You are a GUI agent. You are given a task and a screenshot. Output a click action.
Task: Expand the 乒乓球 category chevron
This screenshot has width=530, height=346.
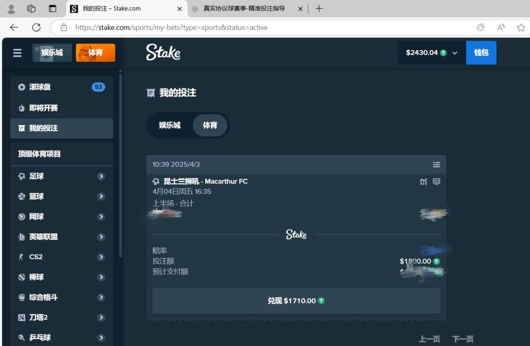click(x=101, y=338)
